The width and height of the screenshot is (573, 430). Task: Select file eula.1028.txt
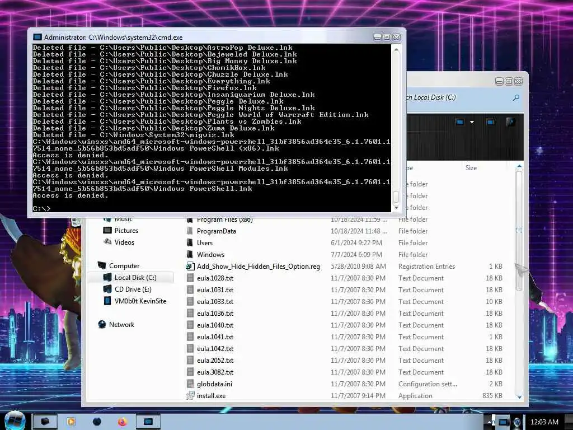pyautogui.click(x=215, y=278)
